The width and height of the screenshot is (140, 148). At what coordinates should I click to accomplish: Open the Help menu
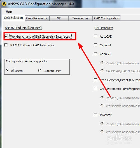click(x=9, y=12)
